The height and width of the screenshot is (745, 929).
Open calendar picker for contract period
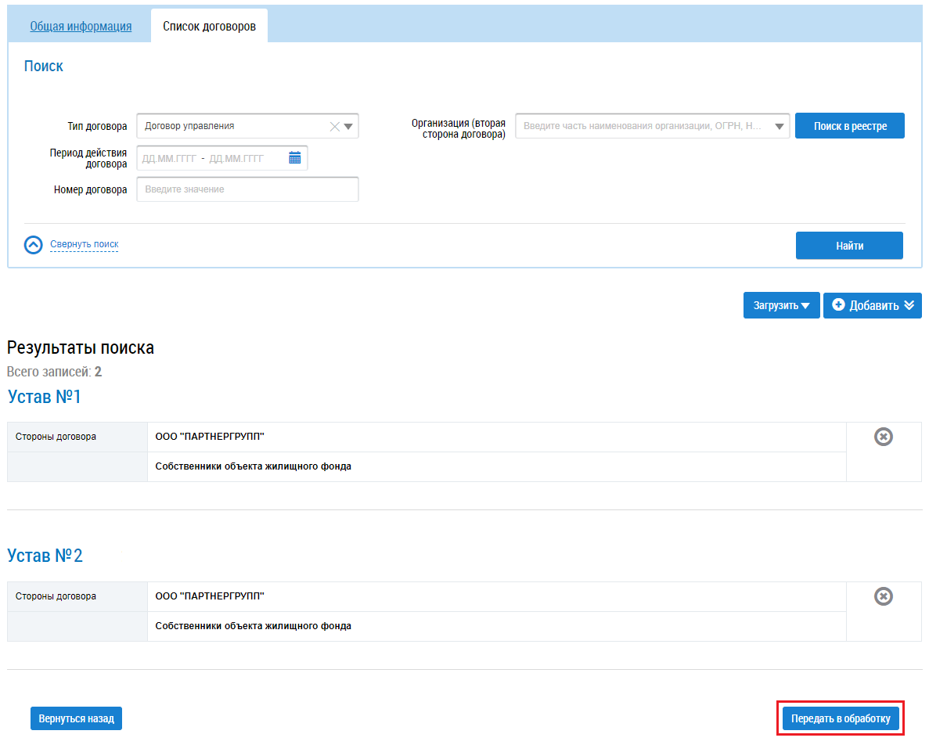(x=294, y=158)
